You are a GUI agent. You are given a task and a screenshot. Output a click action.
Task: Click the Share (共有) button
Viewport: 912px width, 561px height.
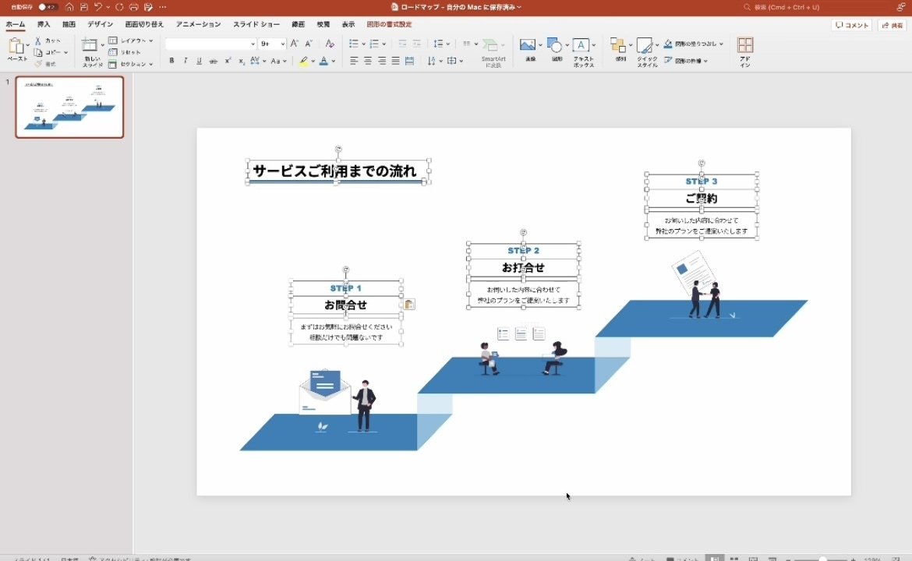tap(892, 25)
